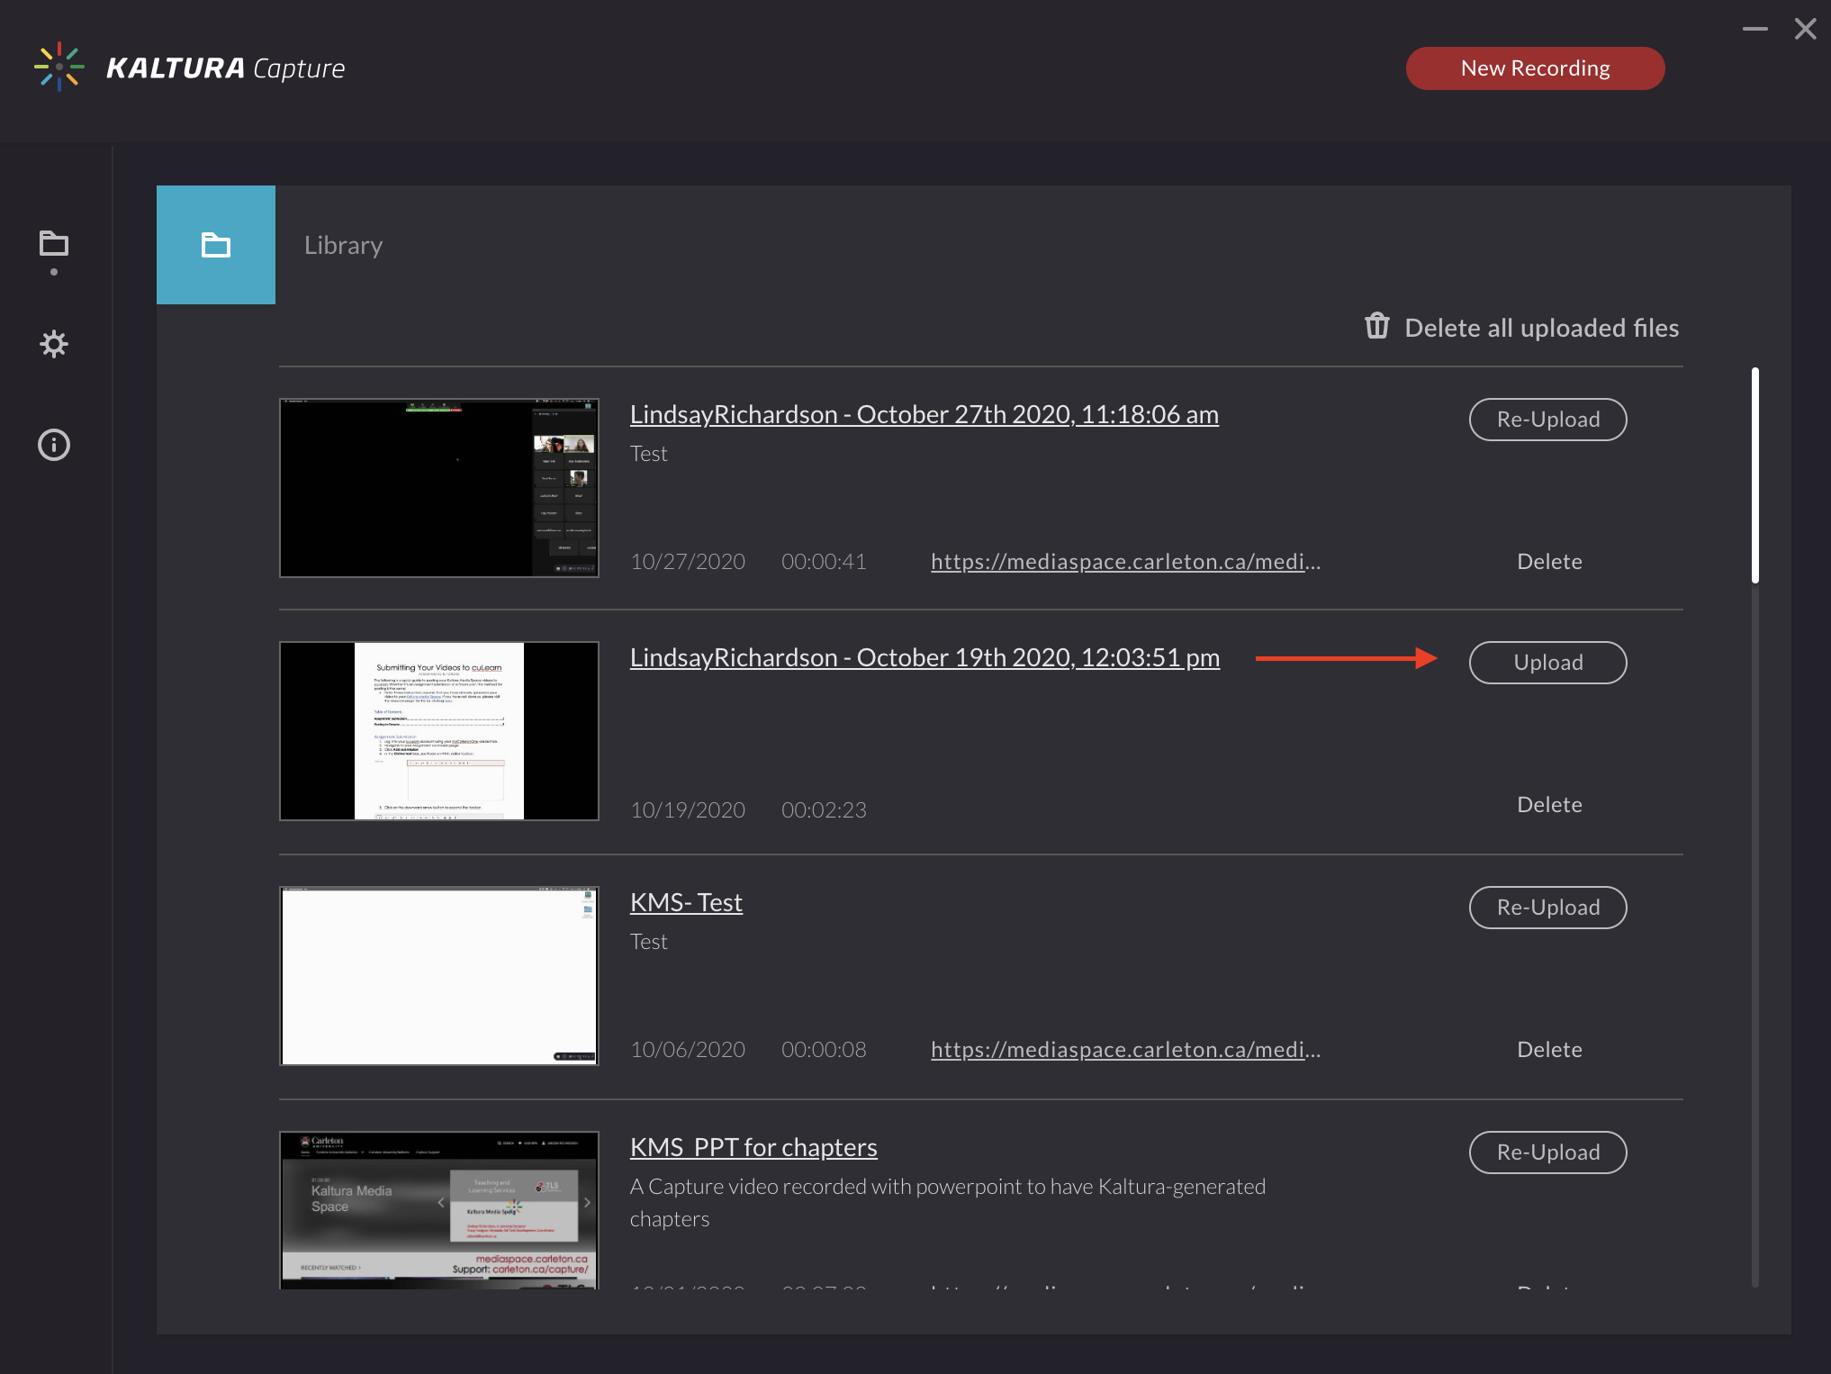Screen dimensions: 1831x1374
Task: Re-Upload KMS_PPT for chapters recording
Action: (1547, 1153)
